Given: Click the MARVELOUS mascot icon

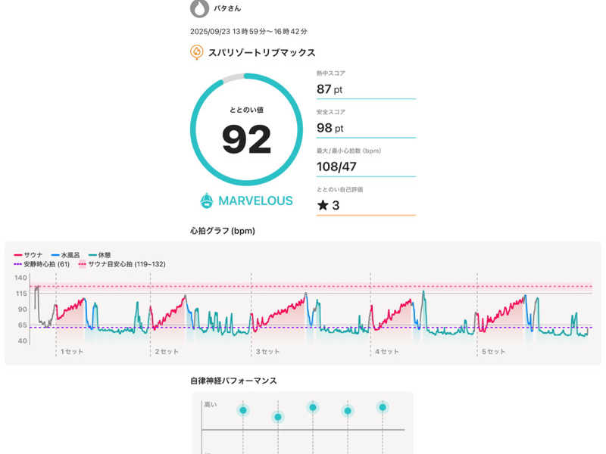Looking at the screenshot, I should 207,201.
